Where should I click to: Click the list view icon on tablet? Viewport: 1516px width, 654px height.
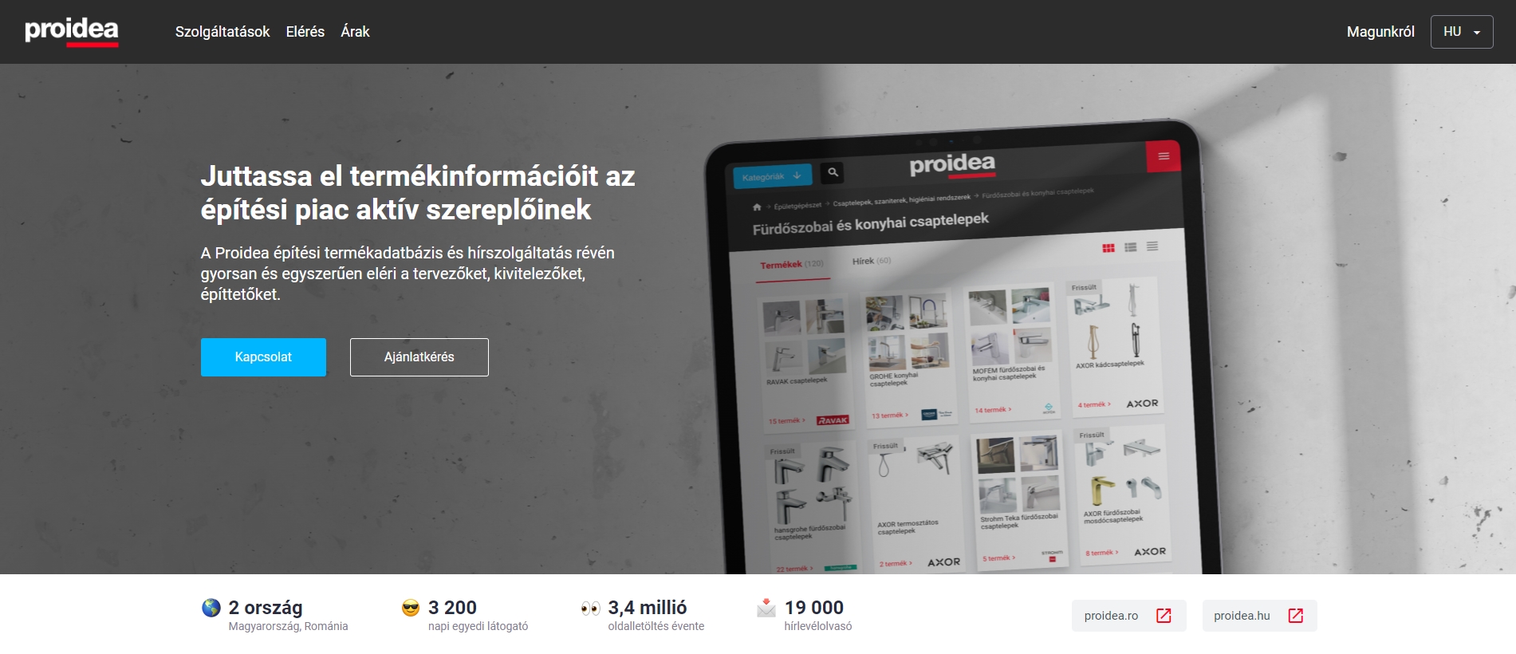[x=1131, y=247]
